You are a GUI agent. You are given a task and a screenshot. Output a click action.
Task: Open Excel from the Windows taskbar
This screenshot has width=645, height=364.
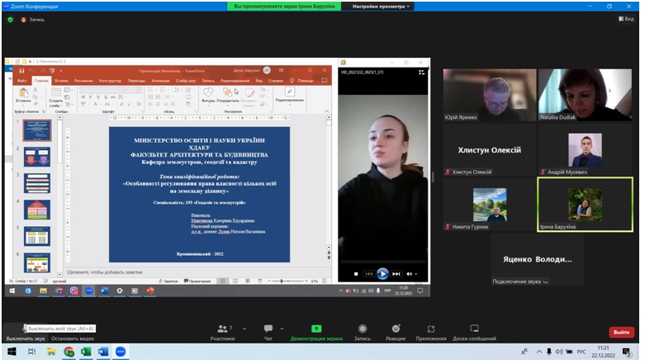(86, 352)
